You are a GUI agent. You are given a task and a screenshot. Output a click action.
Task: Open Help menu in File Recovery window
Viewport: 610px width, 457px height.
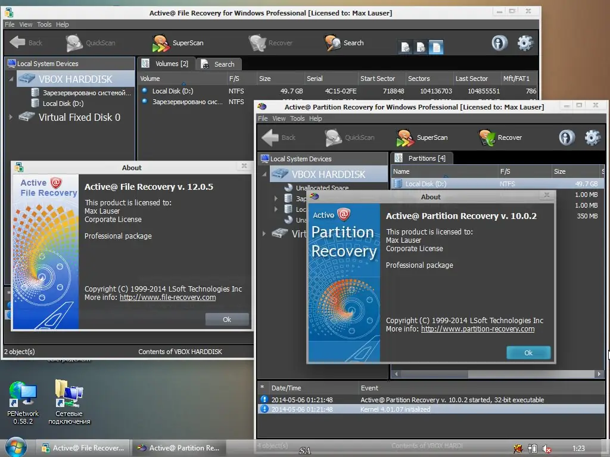click(62, 24)
